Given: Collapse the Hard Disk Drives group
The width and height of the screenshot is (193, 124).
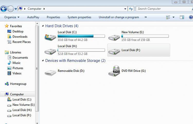Looking at the screenshot, I should click(x=43, y=26).
